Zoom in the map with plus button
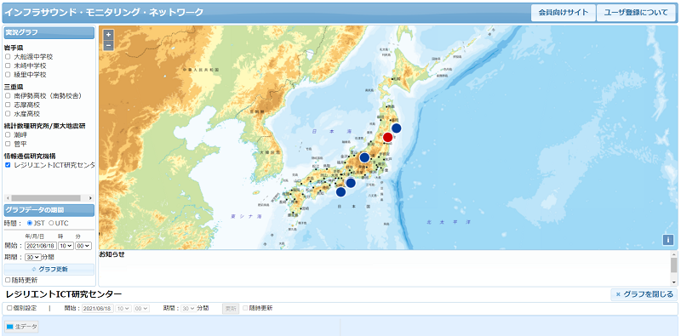 109,34
